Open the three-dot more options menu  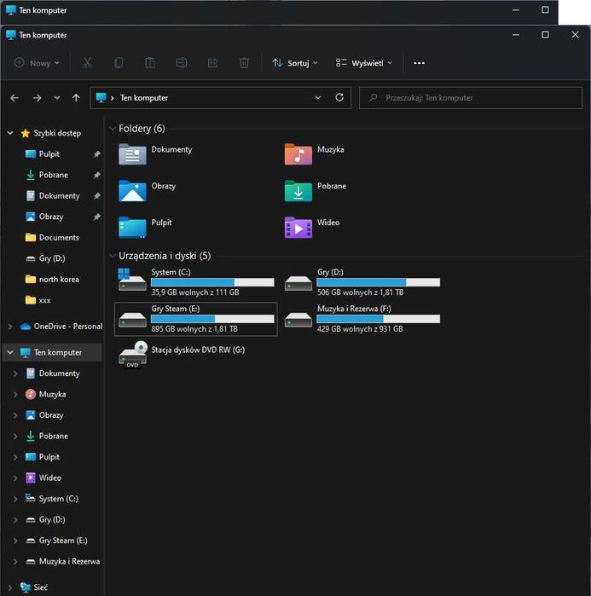pyautogui.click(x=419, y=63)
